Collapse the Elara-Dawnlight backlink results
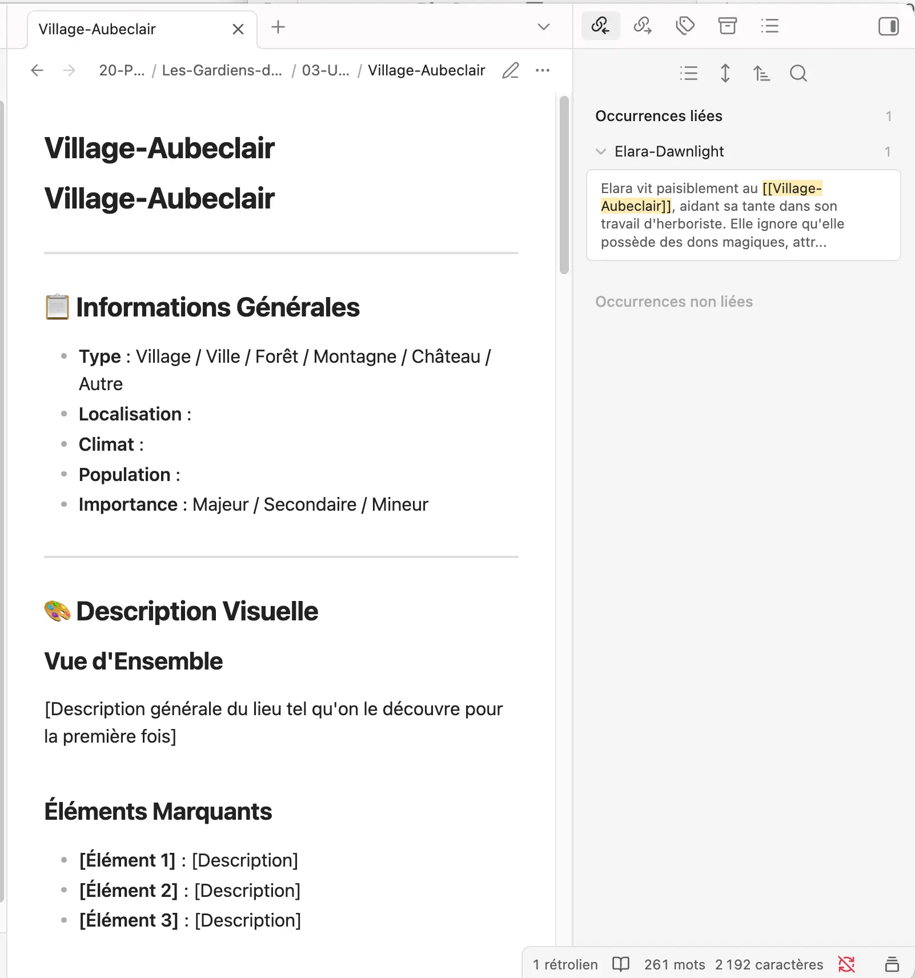Screen dimensions: 915x978 (x=600, y=151)
